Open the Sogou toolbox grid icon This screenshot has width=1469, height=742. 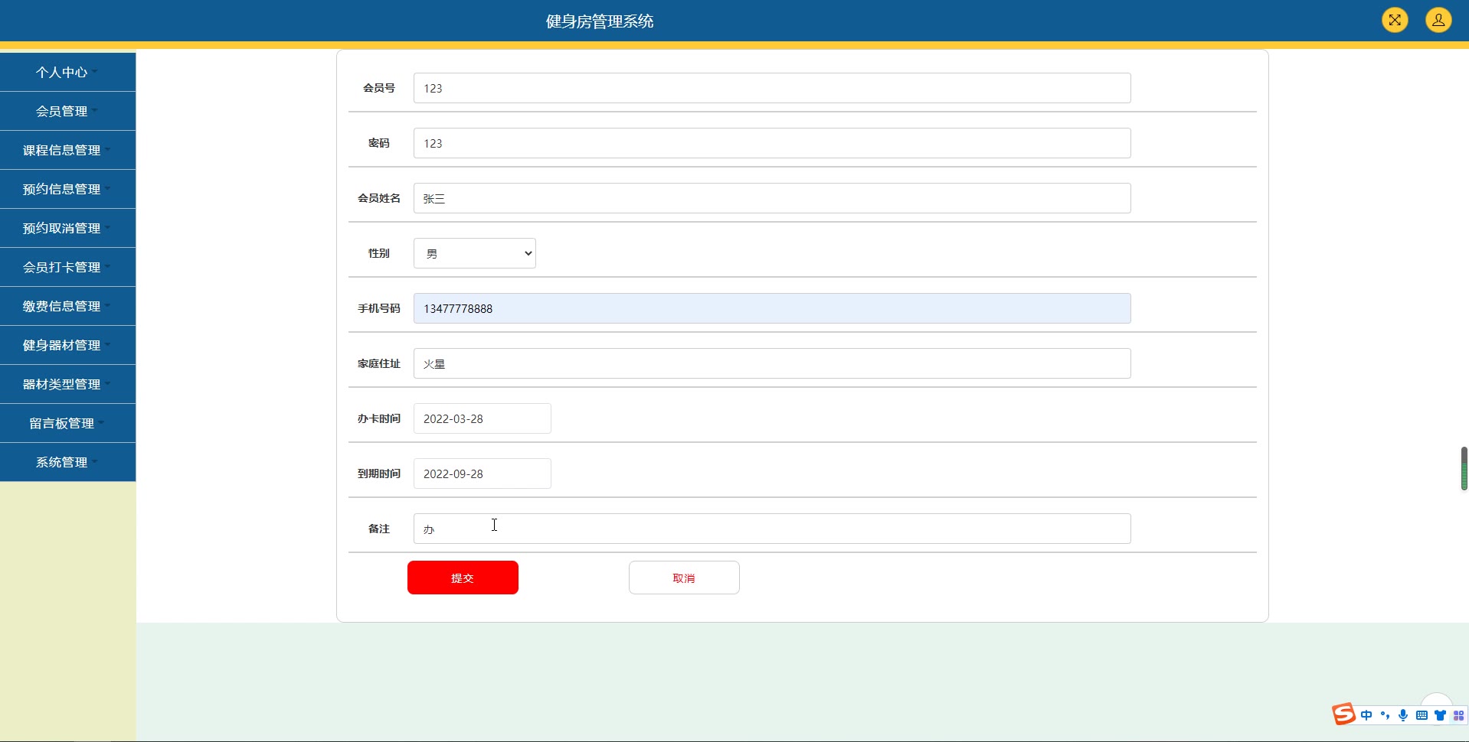tap(1458, 715)
